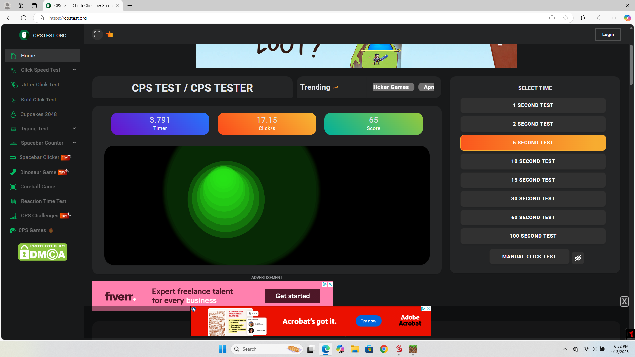Click the MANUAL CLICK TEST button
Viewport: 635px width, 357px height.
click(529, 257)
